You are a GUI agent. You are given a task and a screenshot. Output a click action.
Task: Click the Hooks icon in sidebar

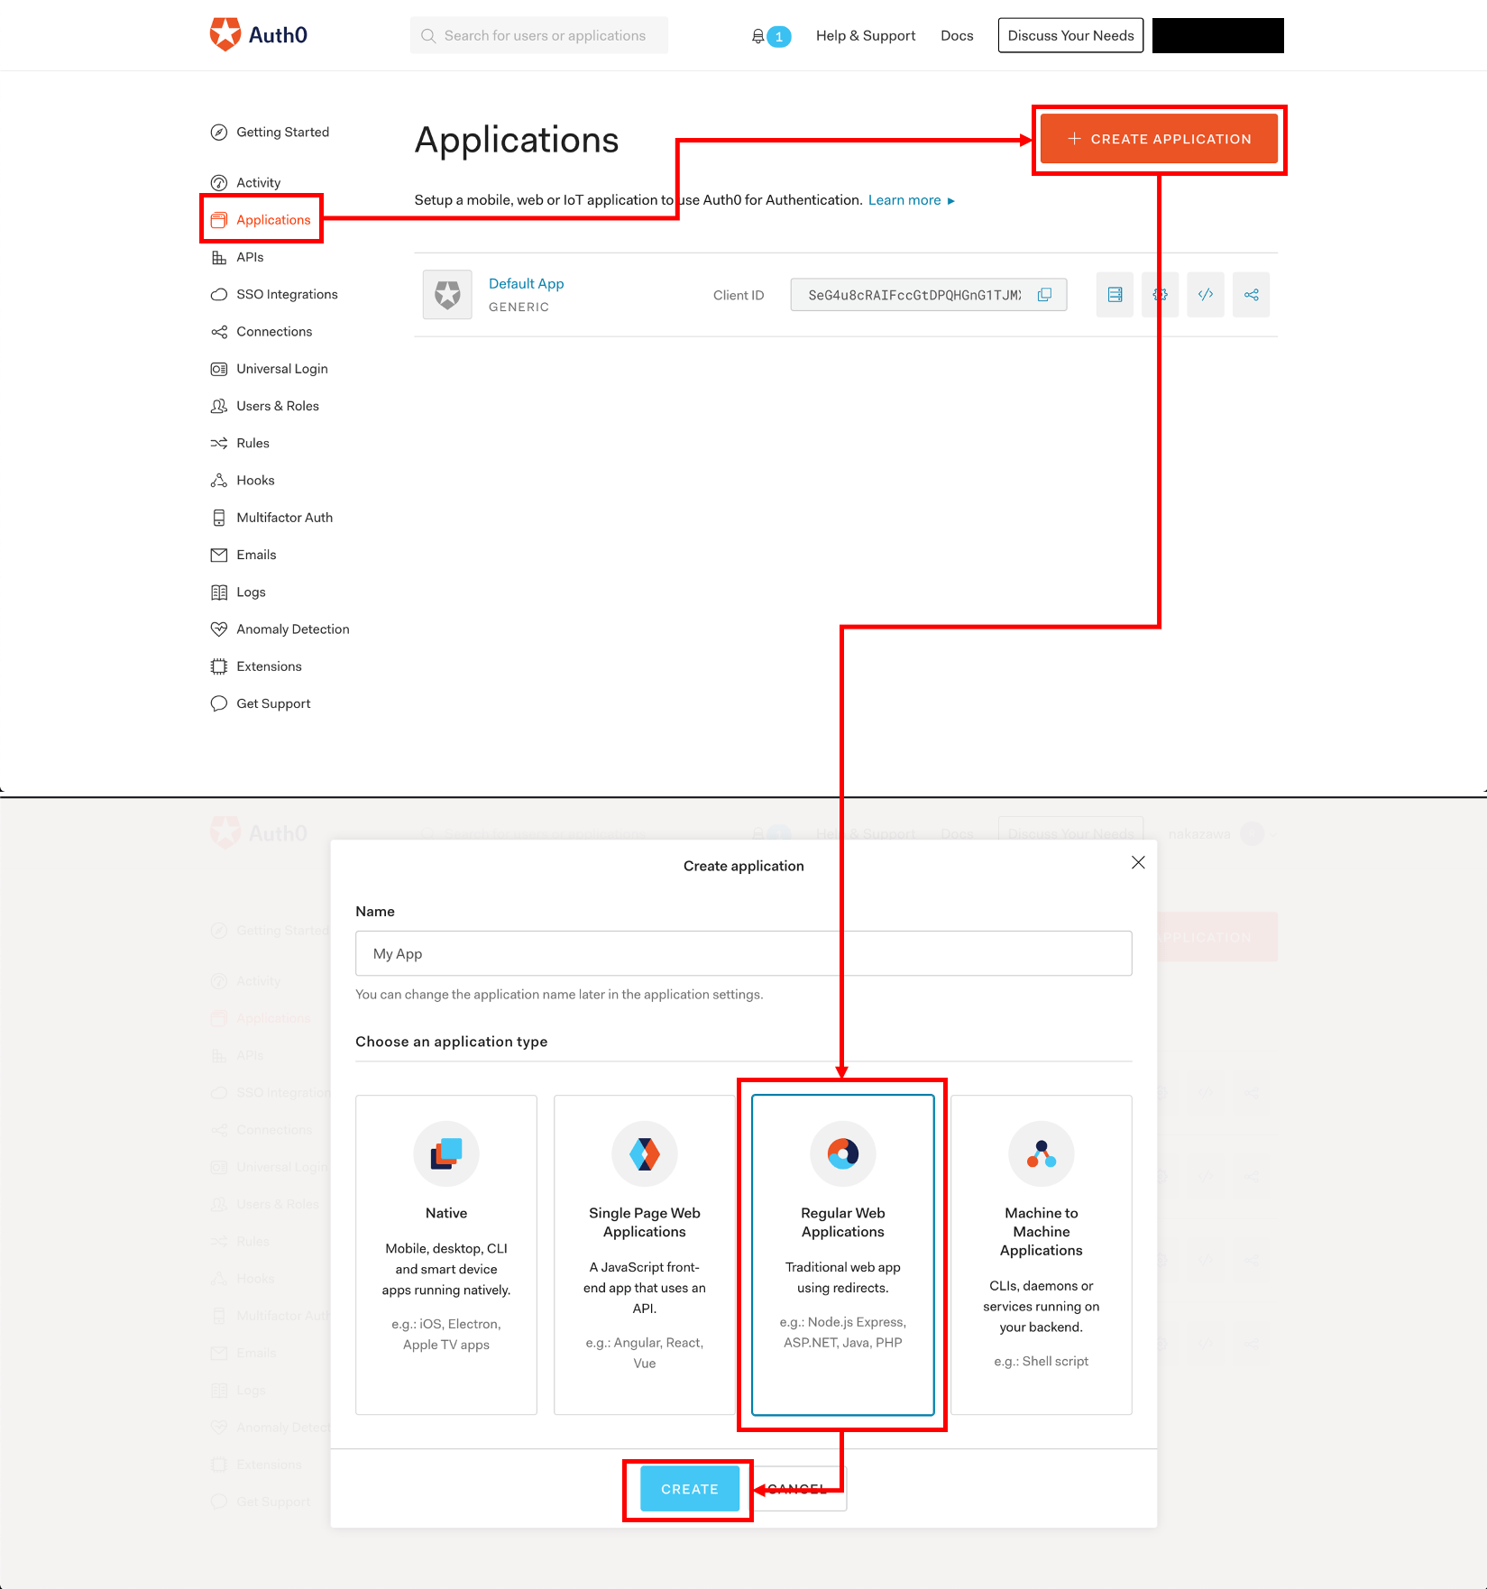[218, 480]
